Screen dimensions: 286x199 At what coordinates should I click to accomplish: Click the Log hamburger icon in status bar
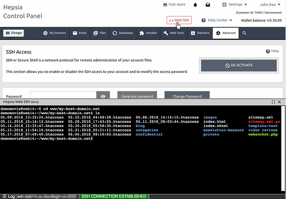[x=5, y=196]
